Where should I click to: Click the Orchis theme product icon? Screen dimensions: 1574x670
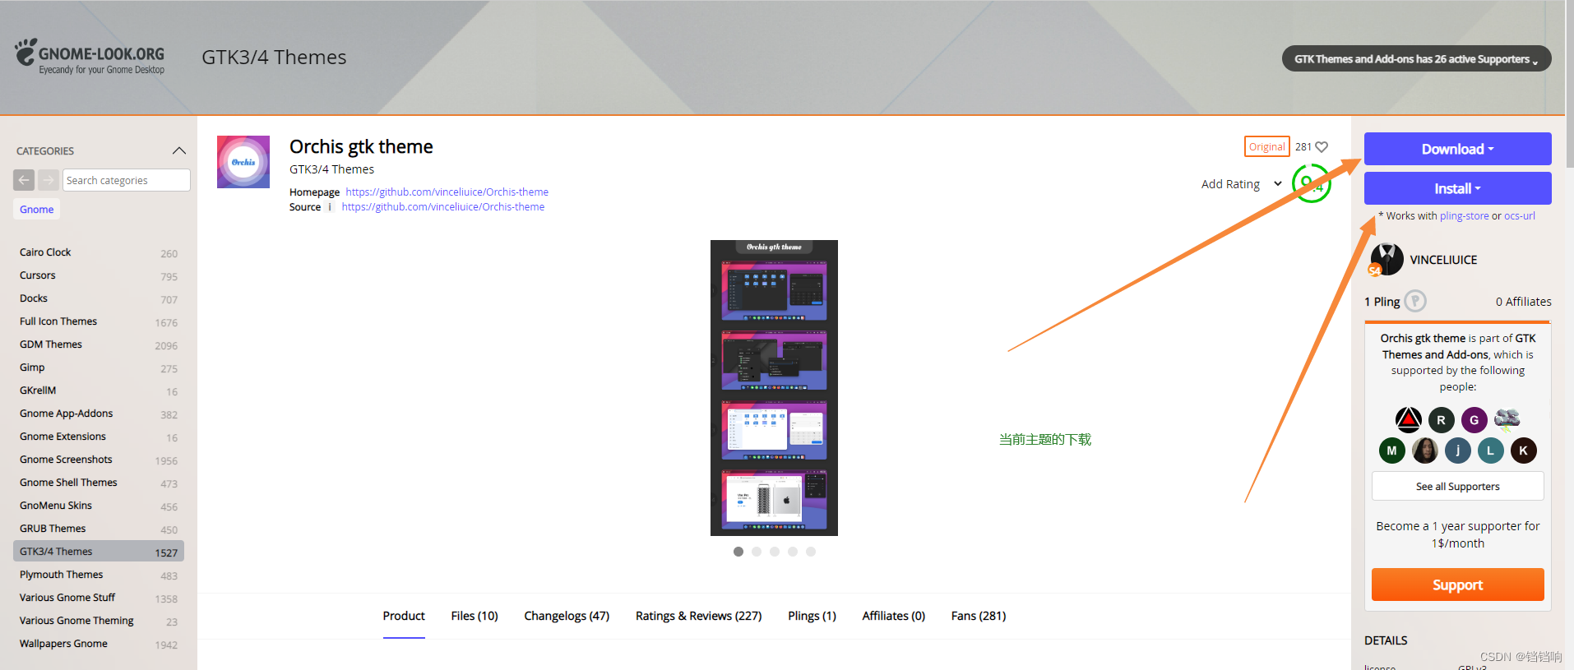click(243, 162)
